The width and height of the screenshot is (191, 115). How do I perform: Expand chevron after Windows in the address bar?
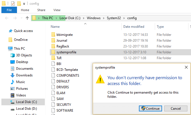point(104,18)
